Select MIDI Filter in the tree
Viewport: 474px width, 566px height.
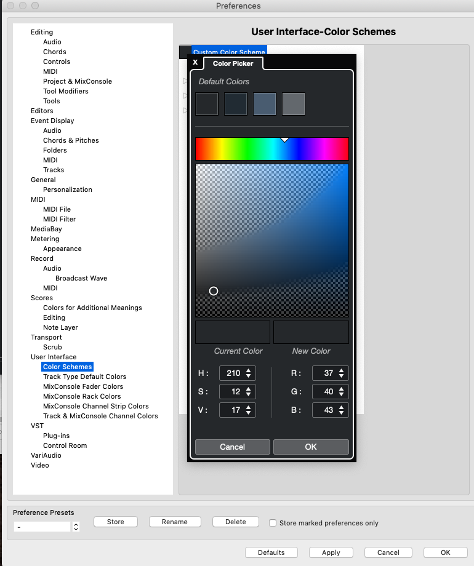[59, 219]
